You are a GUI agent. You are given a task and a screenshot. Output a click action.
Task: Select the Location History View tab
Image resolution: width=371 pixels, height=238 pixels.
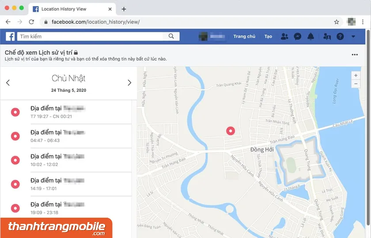click(72, 9)
